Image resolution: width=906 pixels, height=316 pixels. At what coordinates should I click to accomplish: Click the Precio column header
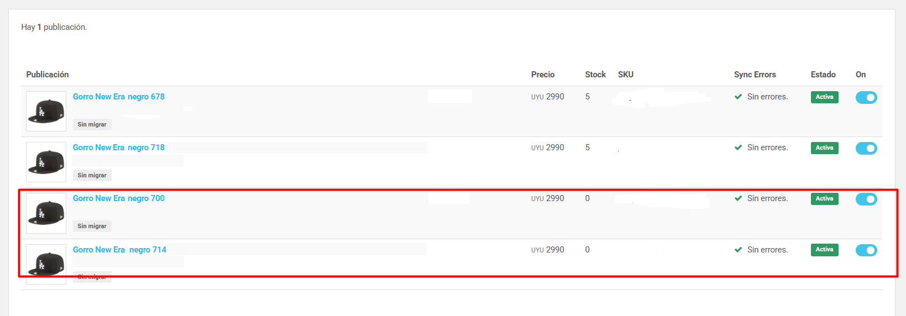pos(543,75)
